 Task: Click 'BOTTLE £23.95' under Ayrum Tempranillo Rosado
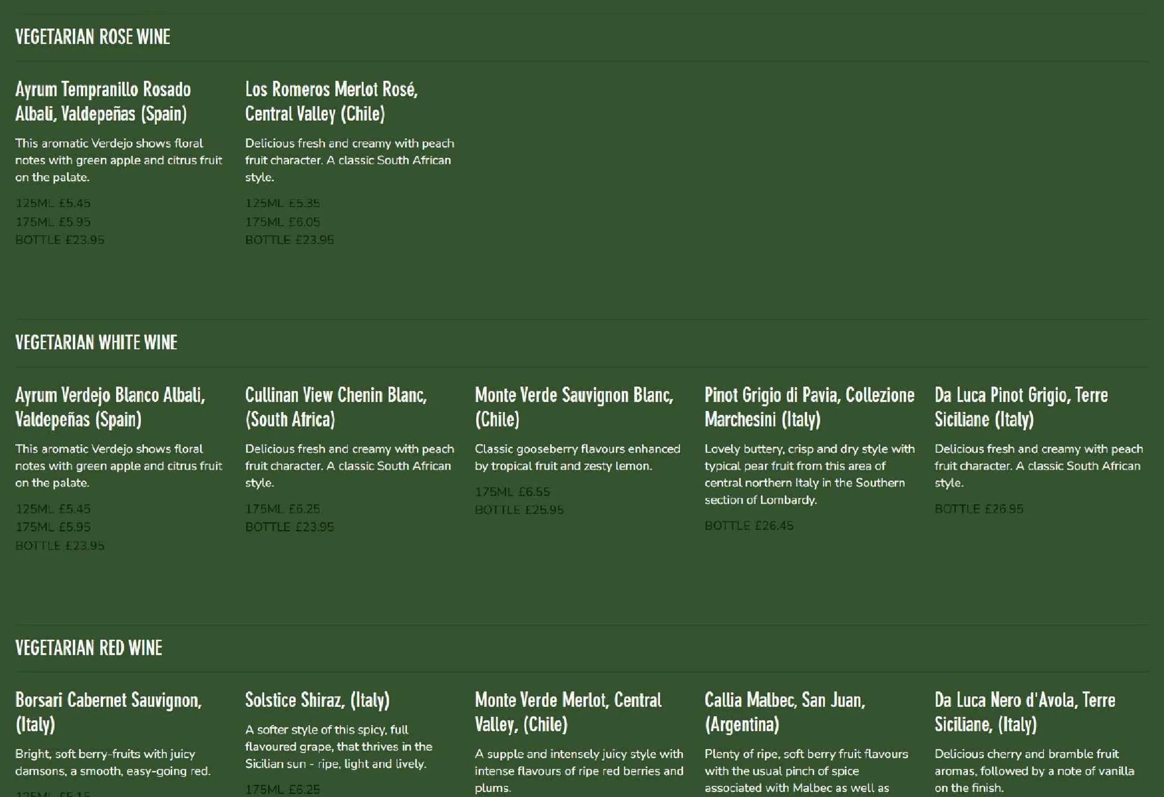pyautogui.click(x=60, y=240)
